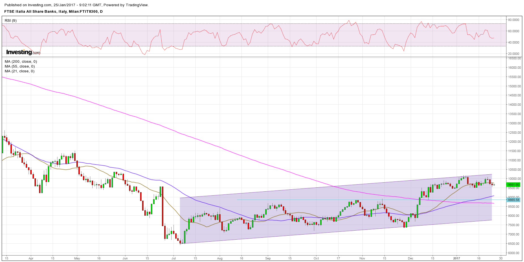Click the blue 8865.58 price level tag
Image resolution: width=524 pixels, height=262 pixels.
tap(513, 200)
